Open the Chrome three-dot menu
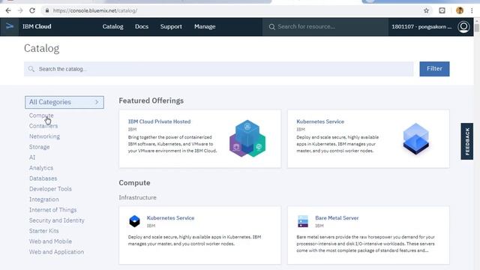This screenshot has height=270, width=480. click(472, 10)
